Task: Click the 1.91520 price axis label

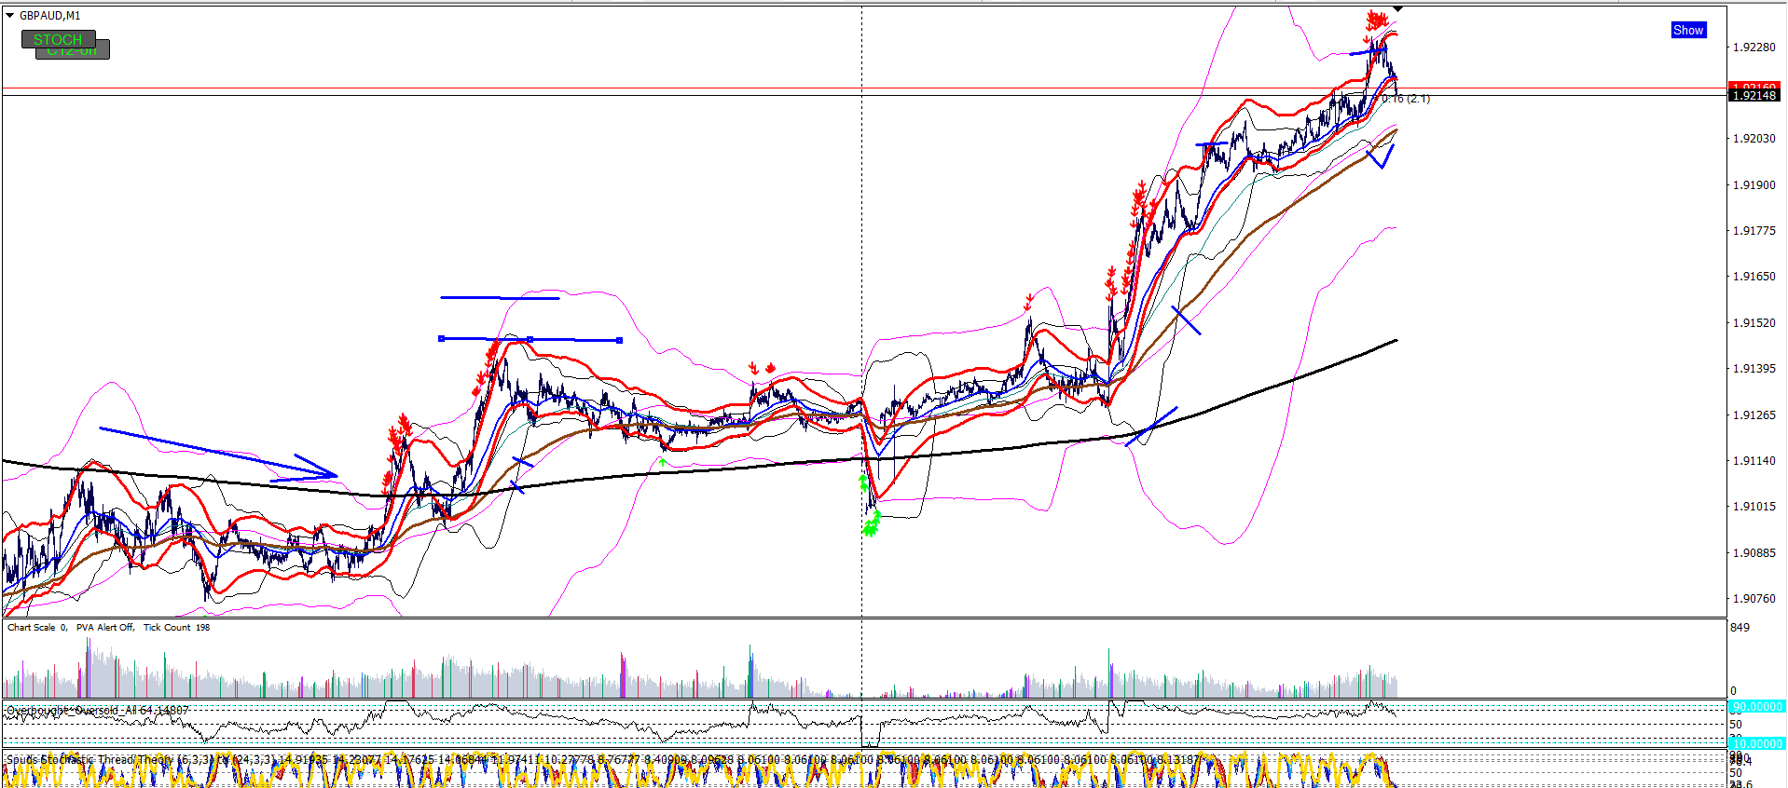Action: (x=1754, y=323)
